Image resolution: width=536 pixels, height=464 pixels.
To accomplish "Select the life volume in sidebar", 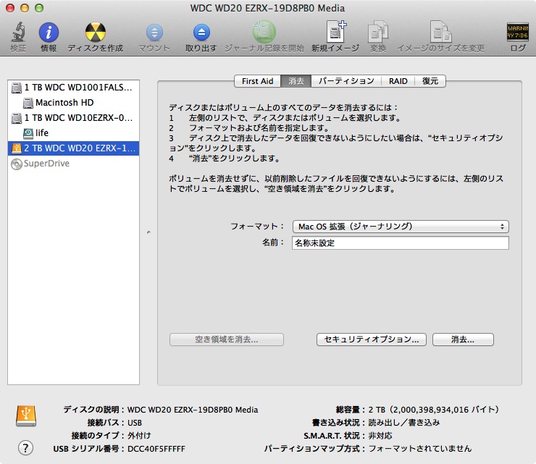I will [x=42, y=133].
